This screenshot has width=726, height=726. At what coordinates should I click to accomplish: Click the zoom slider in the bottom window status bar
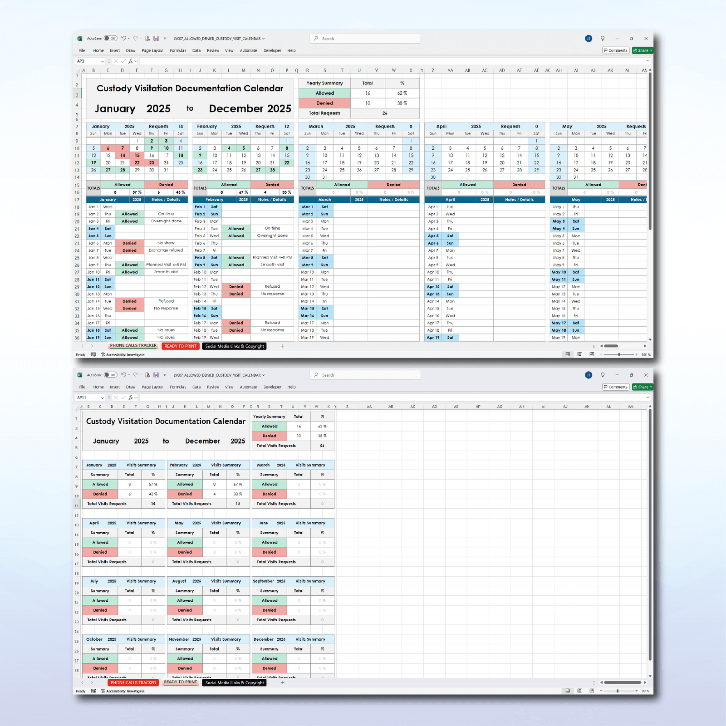(617, 691)
